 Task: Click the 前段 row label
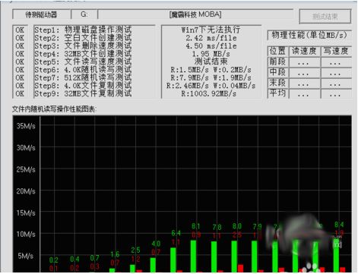point(277,61)
